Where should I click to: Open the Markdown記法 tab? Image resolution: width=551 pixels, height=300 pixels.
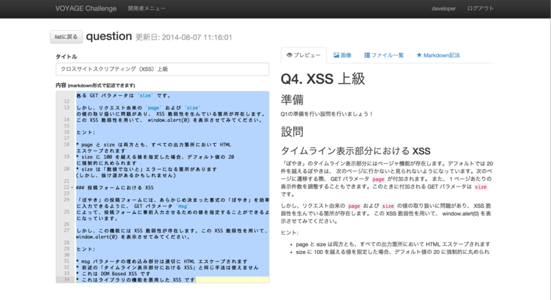click(438, 55)
